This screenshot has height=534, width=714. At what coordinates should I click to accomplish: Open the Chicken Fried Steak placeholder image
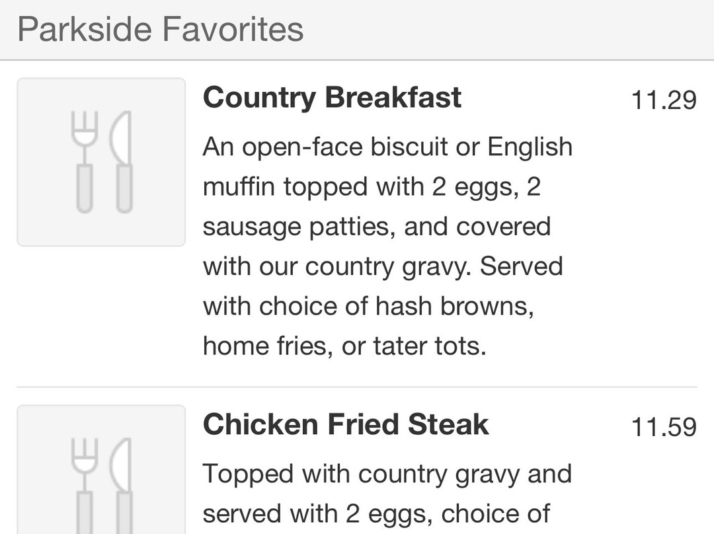tap(101, 471)
